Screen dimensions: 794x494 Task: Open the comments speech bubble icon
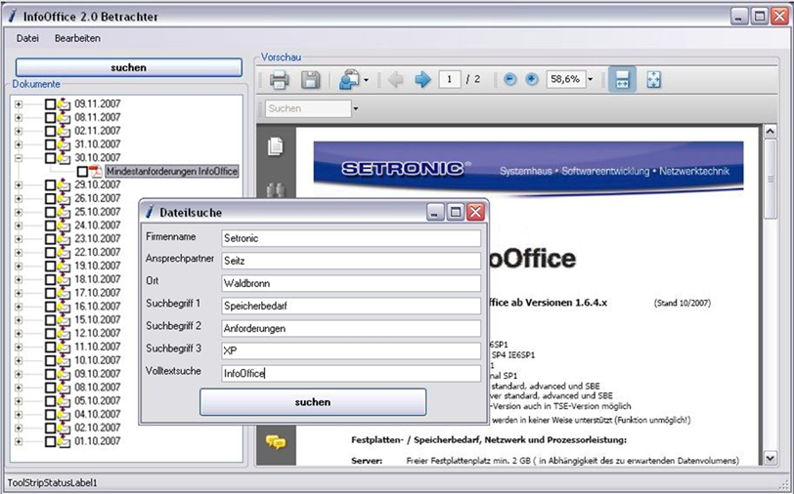click(276, 442)
